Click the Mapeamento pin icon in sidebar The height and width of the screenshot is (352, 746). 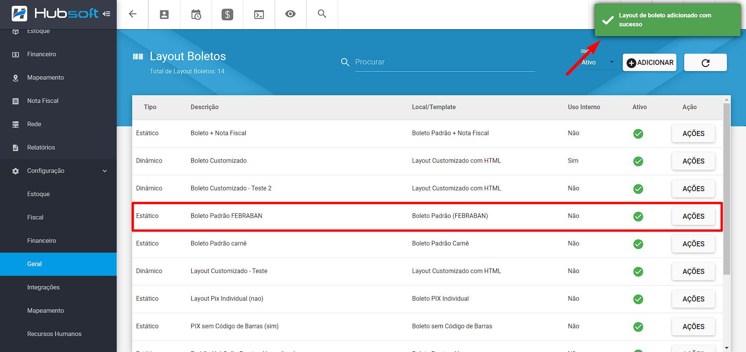(x=16, y=78)
